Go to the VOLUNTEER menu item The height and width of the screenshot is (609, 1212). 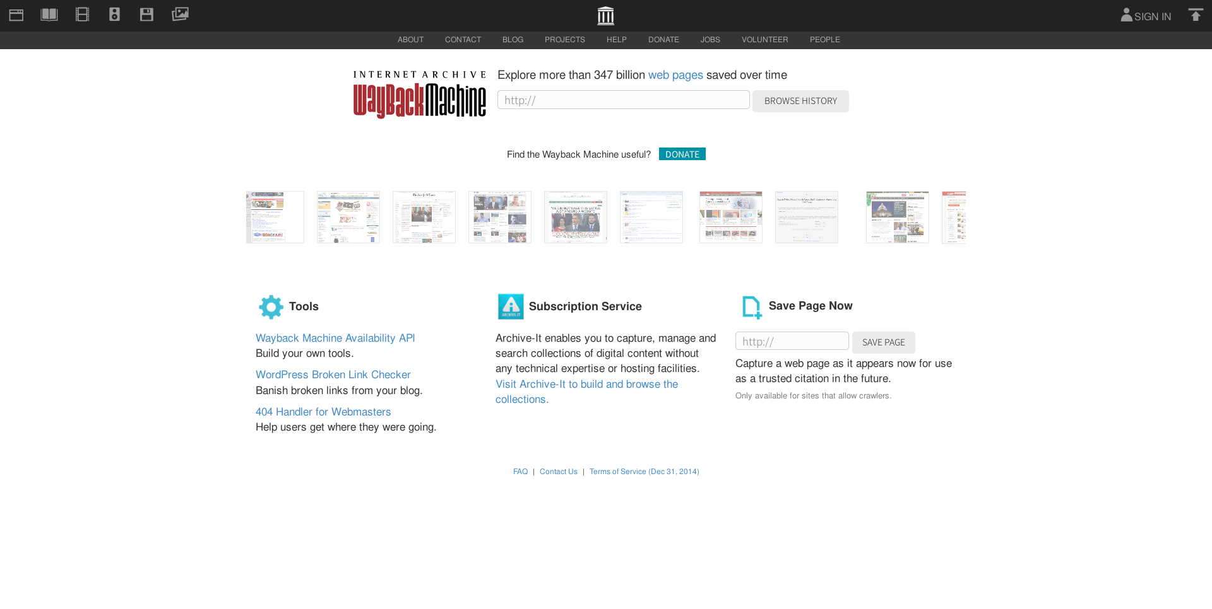coord(764,40)
